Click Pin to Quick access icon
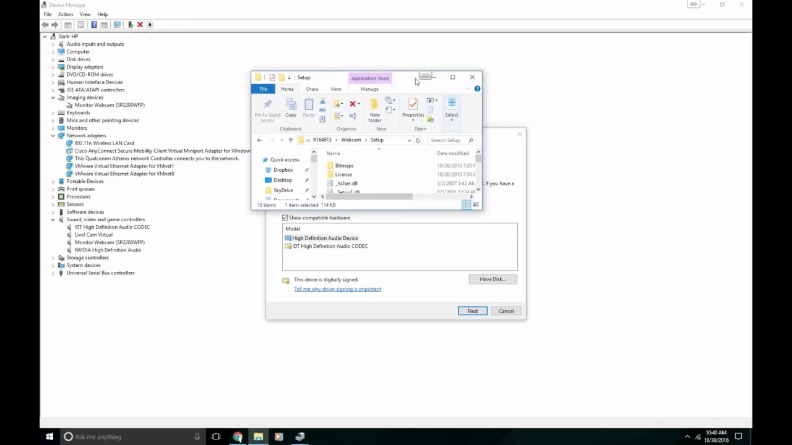The height and width of the screenshot is (445, 792). click(267, 104)
